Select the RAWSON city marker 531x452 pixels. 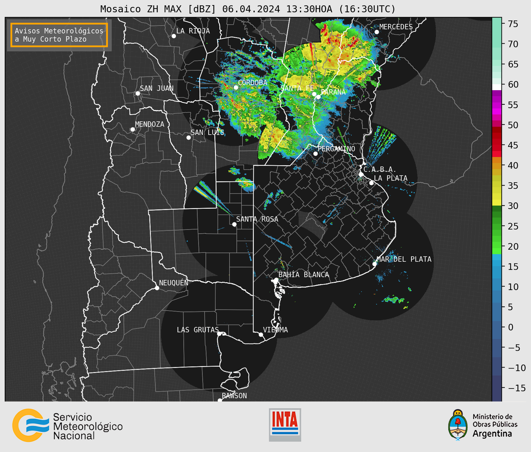(220, 400)
